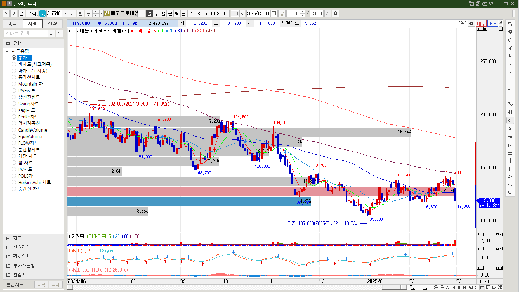519x292 pixels.
Task: Select the 틱 tick period button
Action: pyautogui.click(x=177, y=13)
